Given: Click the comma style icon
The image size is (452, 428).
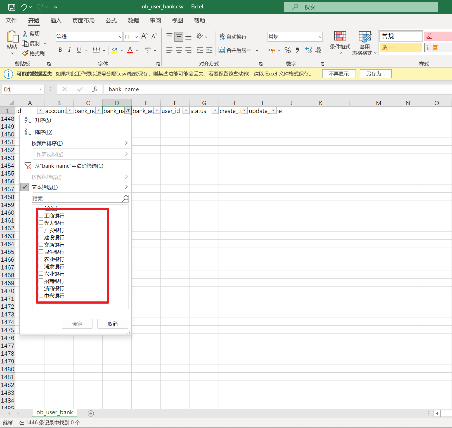Looking at the screenshot, I should (297, 50).
